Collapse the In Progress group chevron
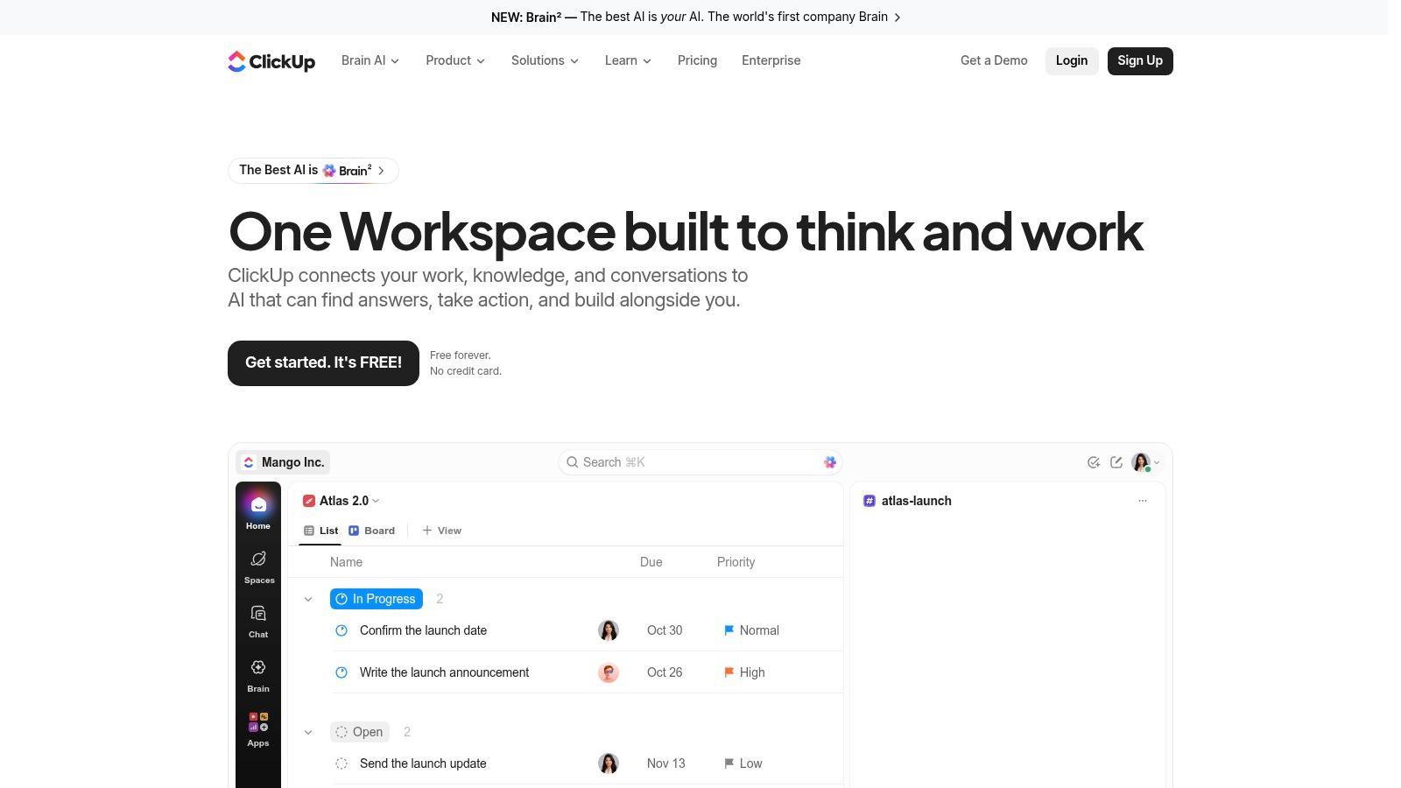The height and width of the screenshot is (788, 1401). click(x=308, y=599)
